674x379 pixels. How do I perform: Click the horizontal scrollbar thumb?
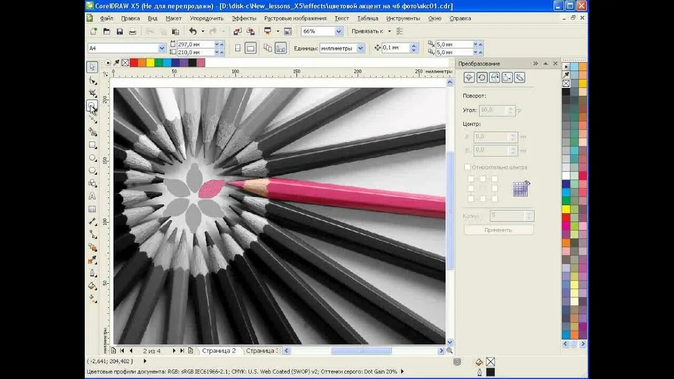pos(361,351)
